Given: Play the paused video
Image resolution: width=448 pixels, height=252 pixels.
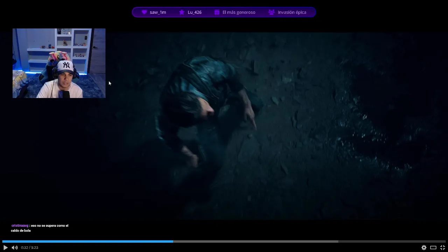Looking at the screenshot, I should pos(5,247).
